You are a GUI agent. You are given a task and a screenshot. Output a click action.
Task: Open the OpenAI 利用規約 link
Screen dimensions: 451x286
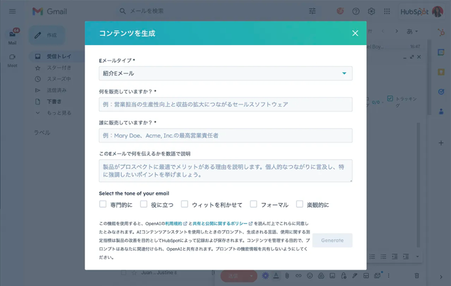[x=174, y=224]
